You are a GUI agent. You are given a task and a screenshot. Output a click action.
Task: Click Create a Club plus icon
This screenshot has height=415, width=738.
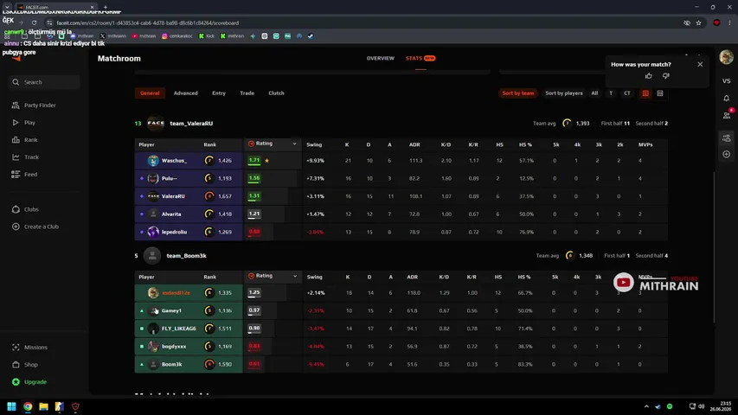[16, 227]
